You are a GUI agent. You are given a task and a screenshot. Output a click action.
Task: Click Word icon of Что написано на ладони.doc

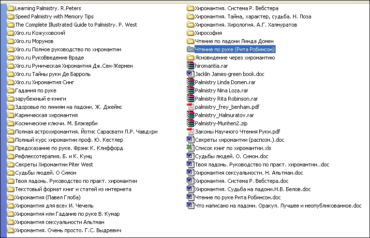pyautogui.click(x=190, y=206)
